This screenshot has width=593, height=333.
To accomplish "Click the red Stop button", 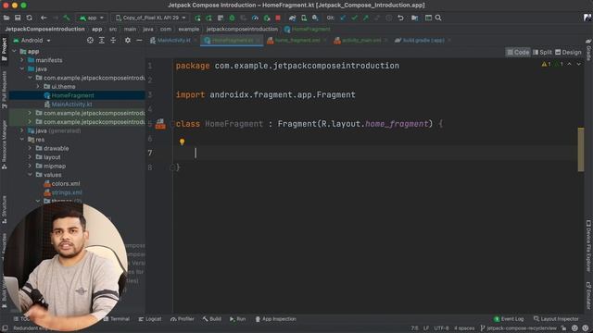I will [x=278, y=18].
